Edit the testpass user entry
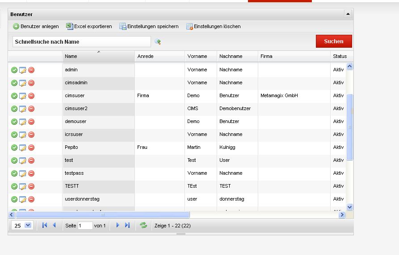Image resolution: width=399 pixels, height=255 pixels. click(23, 173)
